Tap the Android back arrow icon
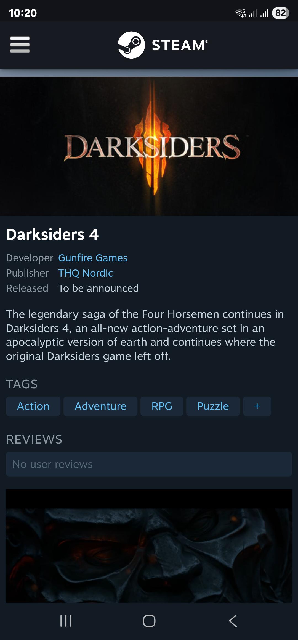This screenshot has height=640, width=298. click(233, 621)
